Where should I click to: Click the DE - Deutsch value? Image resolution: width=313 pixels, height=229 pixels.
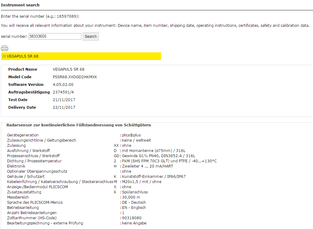coord(134,203)
